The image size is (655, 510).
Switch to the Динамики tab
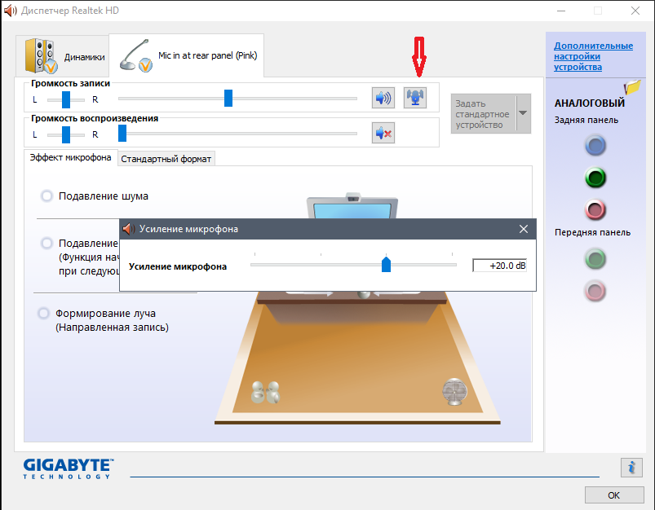pyautogui.click(x=66, y=56)
